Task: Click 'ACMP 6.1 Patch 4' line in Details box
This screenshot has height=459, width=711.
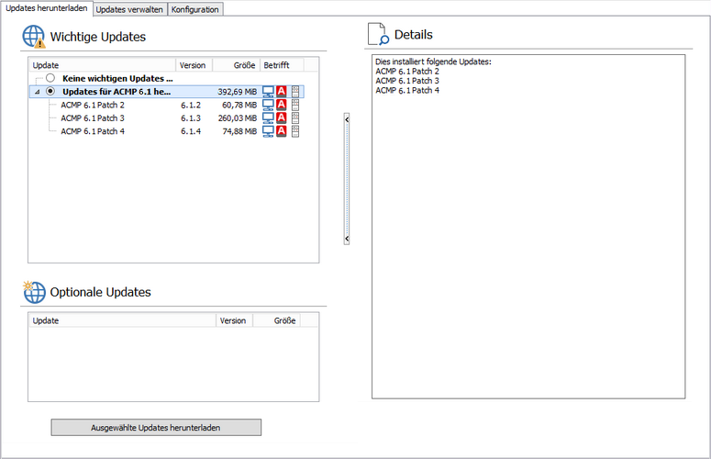Action: (407, 90)
